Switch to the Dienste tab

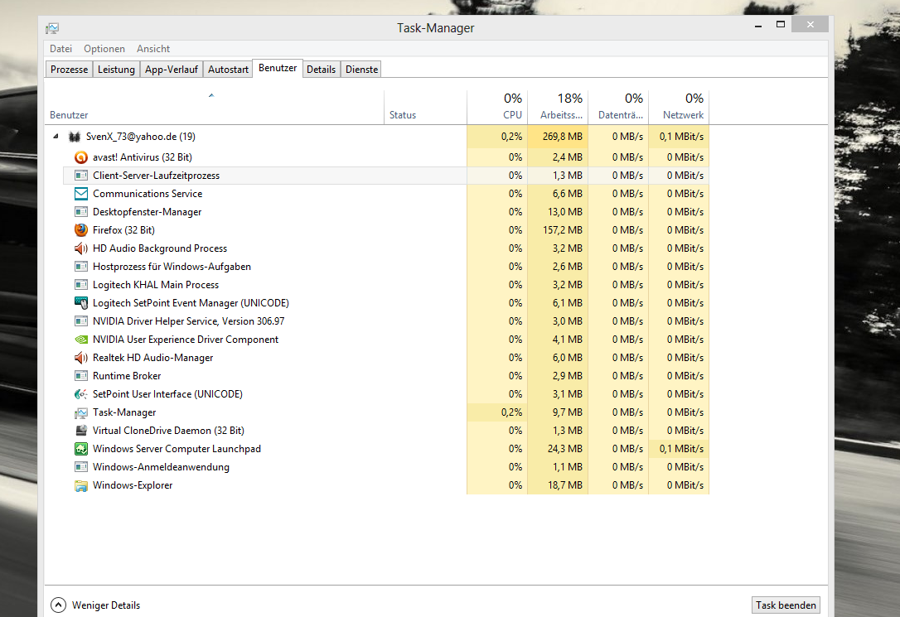[x=361, y=70]
